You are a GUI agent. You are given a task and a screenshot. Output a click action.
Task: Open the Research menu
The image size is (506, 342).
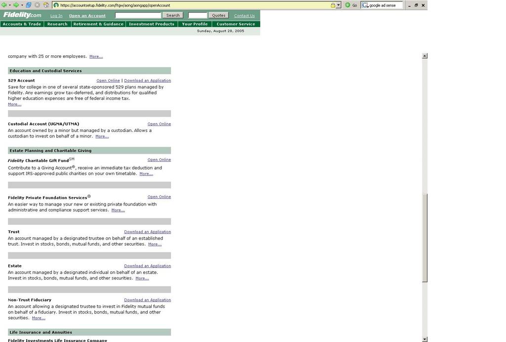[x=57, y=24]
